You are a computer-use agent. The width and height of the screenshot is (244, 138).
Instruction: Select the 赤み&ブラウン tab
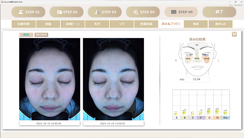(171, 24)
